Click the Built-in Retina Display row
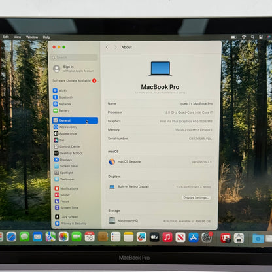The width and height of the screenshot is (272, 272). pyautogui.click(x=160, y=187)
